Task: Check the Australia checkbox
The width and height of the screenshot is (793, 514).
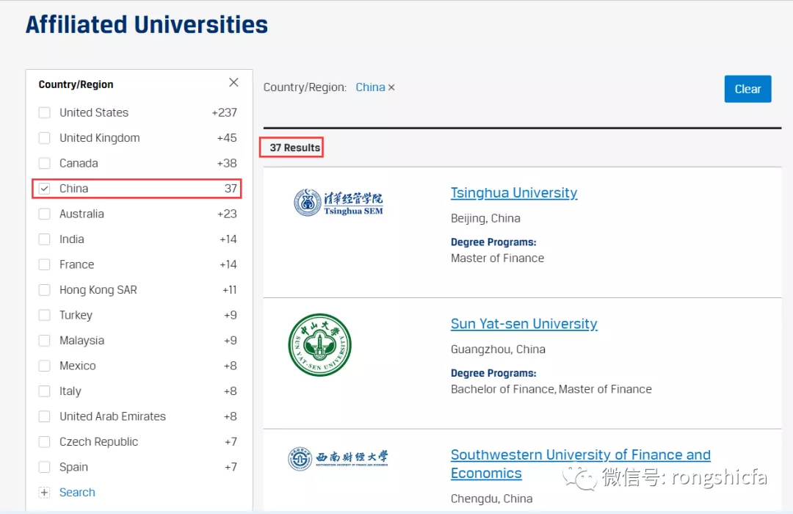Action: coord(45,214)
